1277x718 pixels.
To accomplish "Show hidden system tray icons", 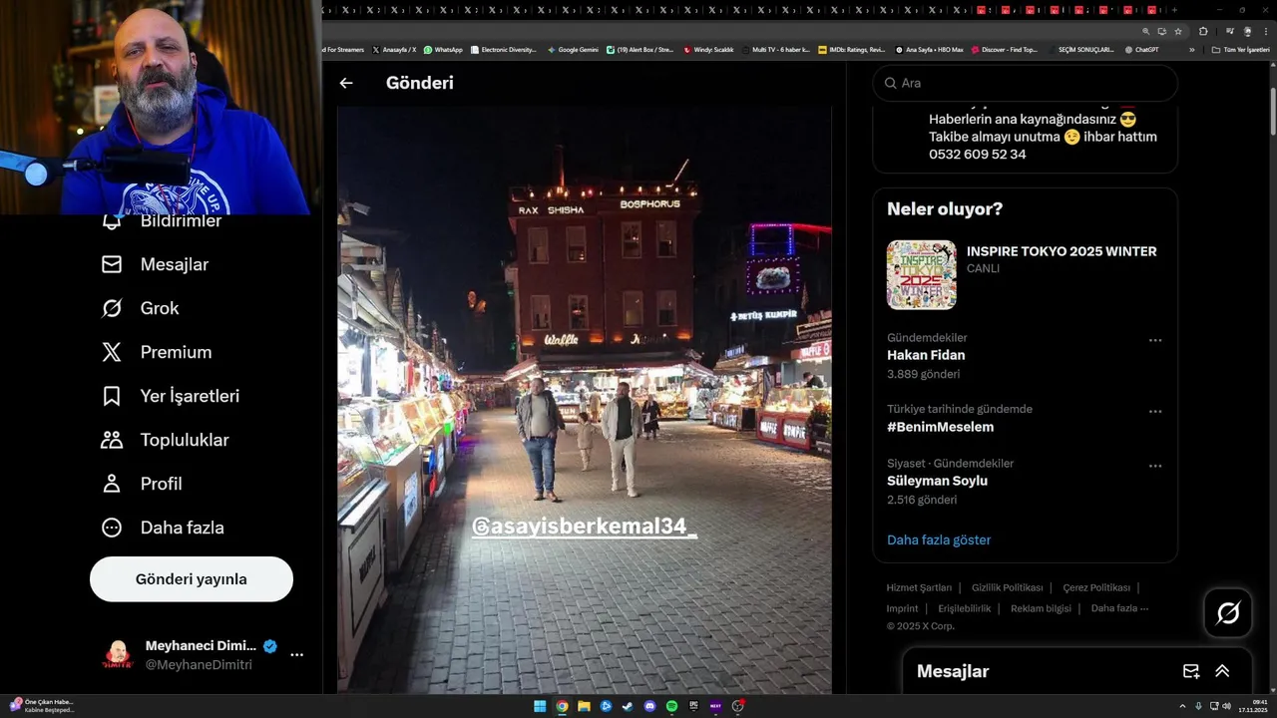I will (1184, 706).
